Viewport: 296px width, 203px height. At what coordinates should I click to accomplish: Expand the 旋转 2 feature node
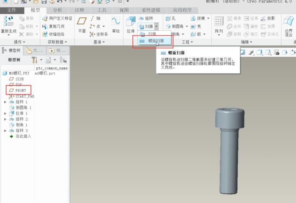5,119
